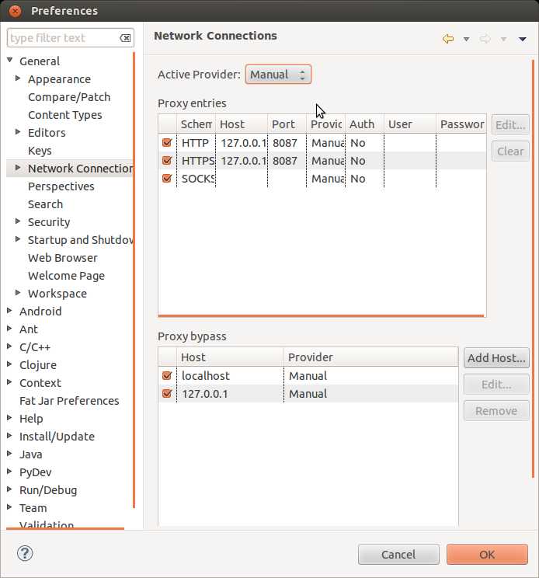Click the right pane vertical scrollbar
Viewport: 539px width, 578px height.
[533, 269]
